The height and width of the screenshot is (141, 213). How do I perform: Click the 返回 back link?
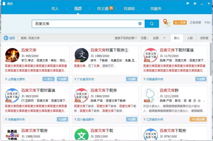[12, 38]
